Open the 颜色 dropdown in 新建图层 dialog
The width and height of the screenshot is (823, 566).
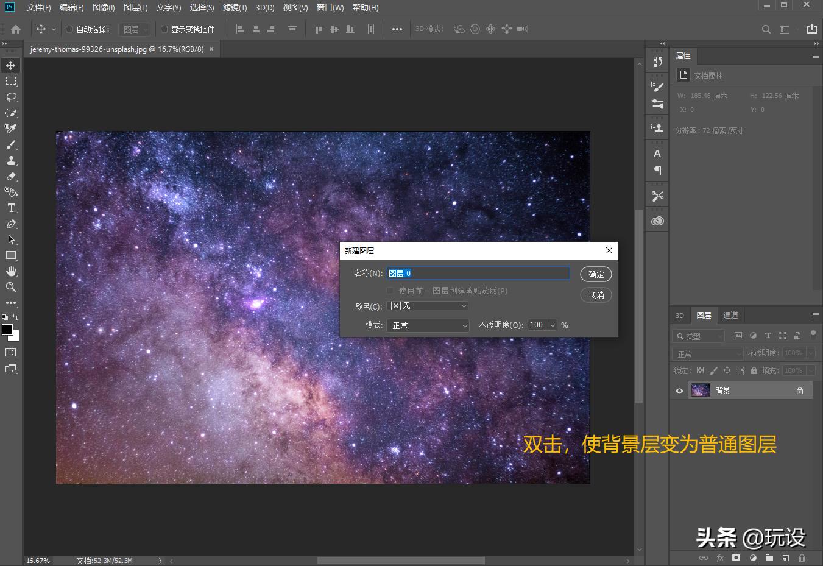(x=428, y=305)
